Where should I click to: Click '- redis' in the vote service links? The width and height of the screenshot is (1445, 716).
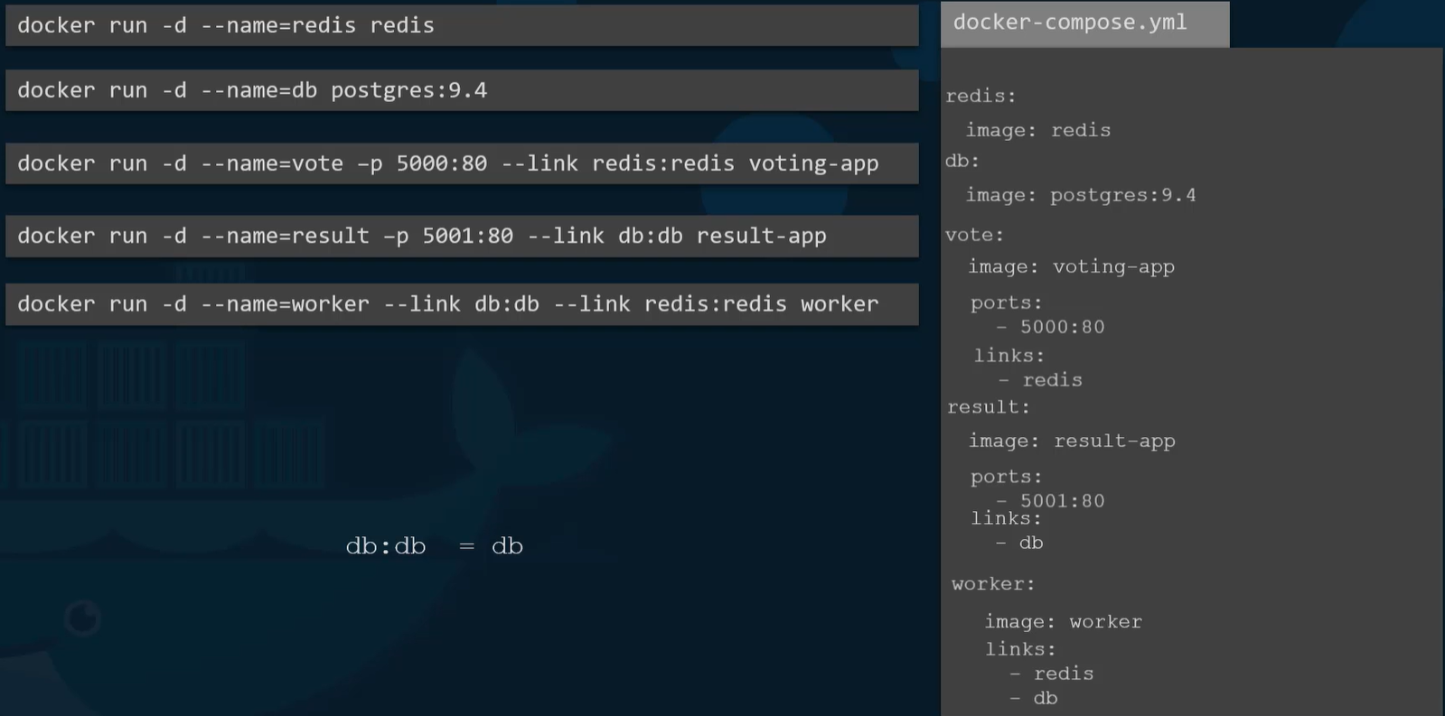1040,380
